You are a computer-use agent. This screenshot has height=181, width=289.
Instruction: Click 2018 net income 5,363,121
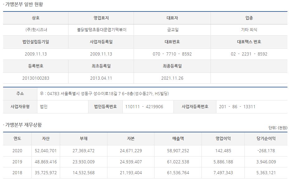point(266,173)
